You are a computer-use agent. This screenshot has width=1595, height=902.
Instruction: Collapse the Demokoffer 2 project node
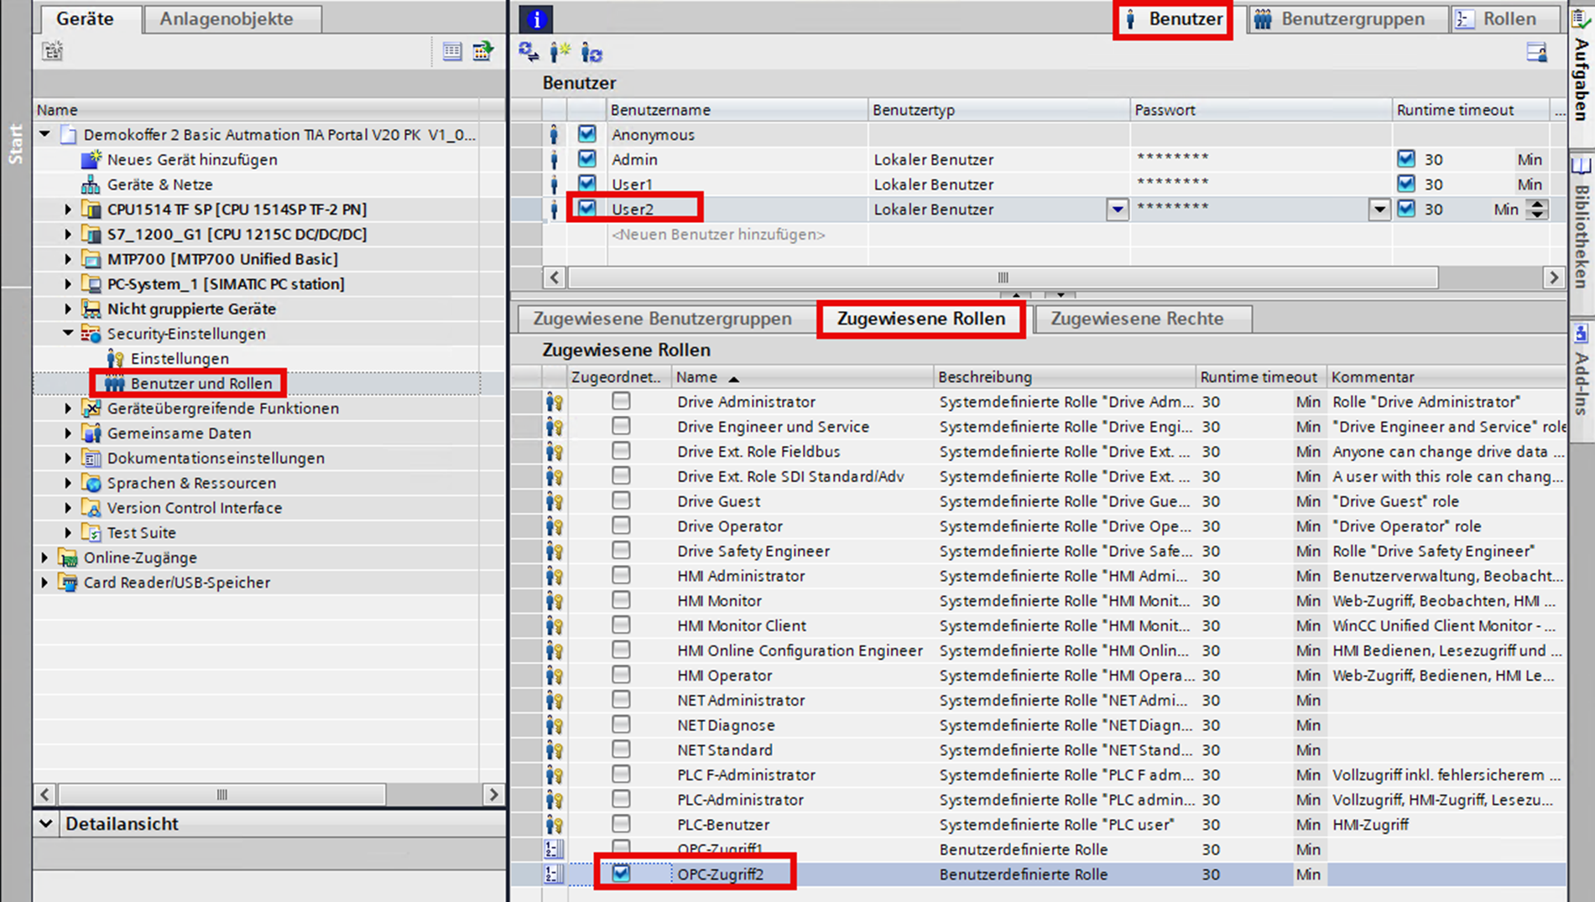tap(45, 134)
